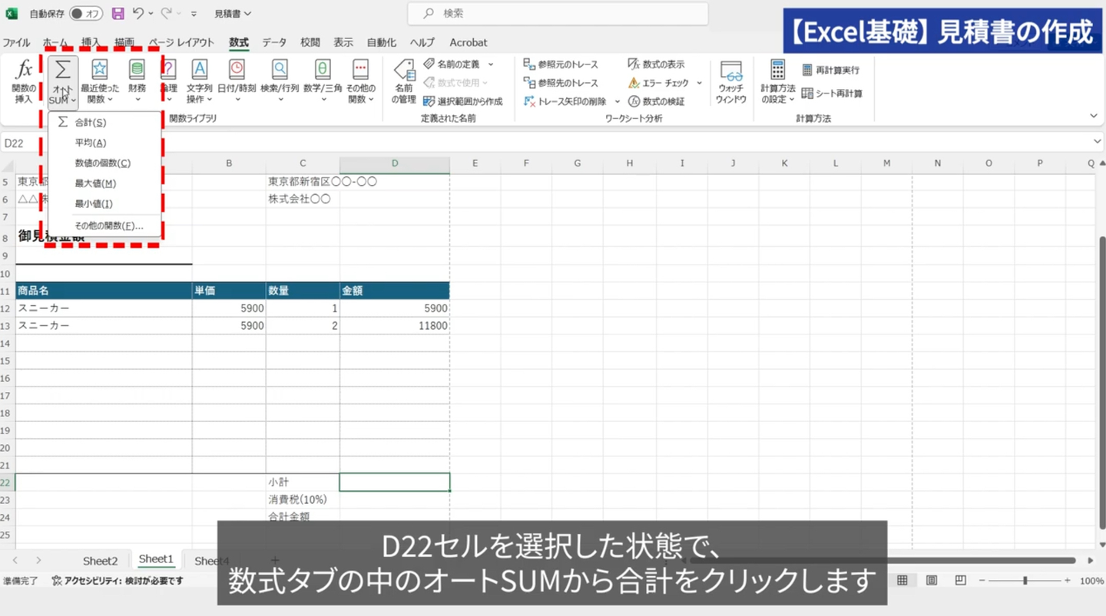This screenshot has height=616, width=1106.
Task: Open the 日付/時刻 date functions
Action: pos(237,81)
